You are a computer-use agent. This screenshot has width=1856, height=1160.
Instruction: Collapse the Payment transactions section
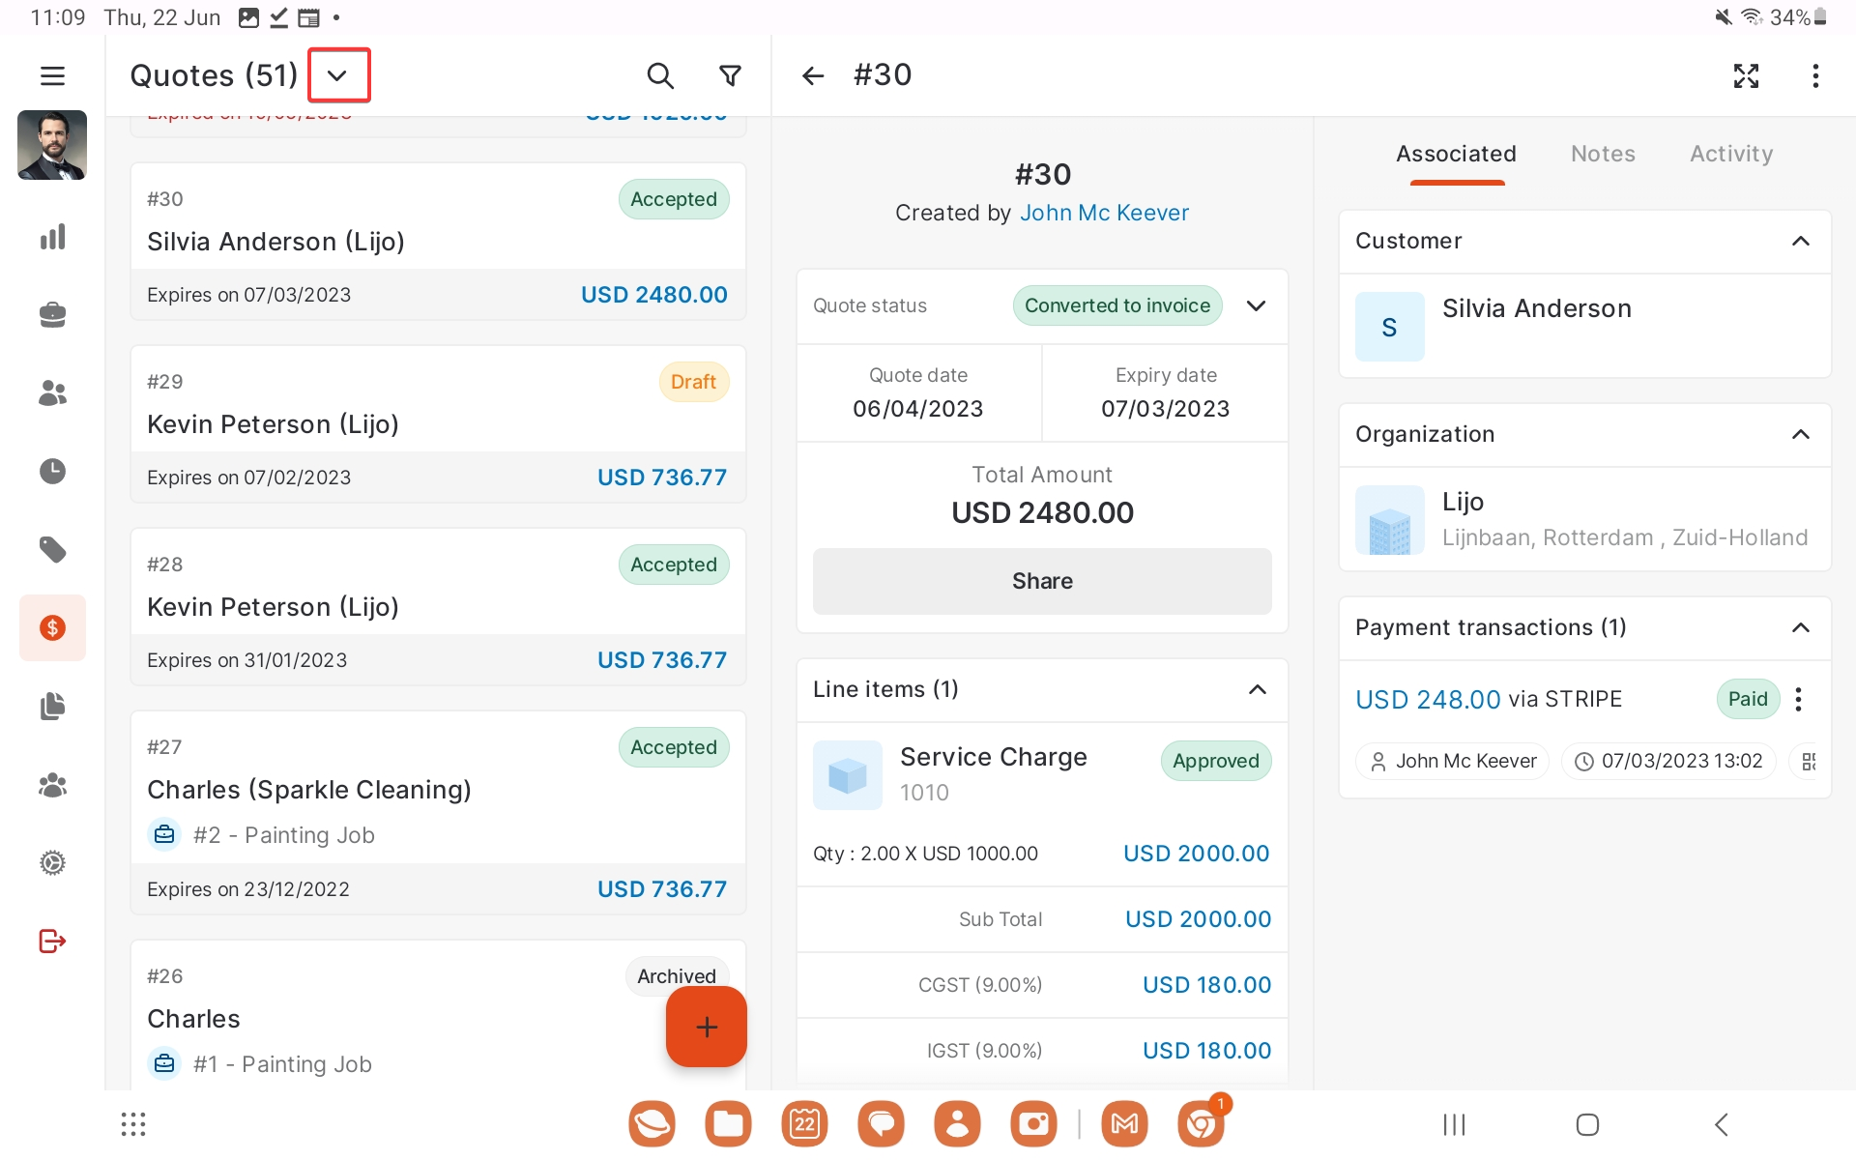pyautogui.click(x=1800, y=627)
